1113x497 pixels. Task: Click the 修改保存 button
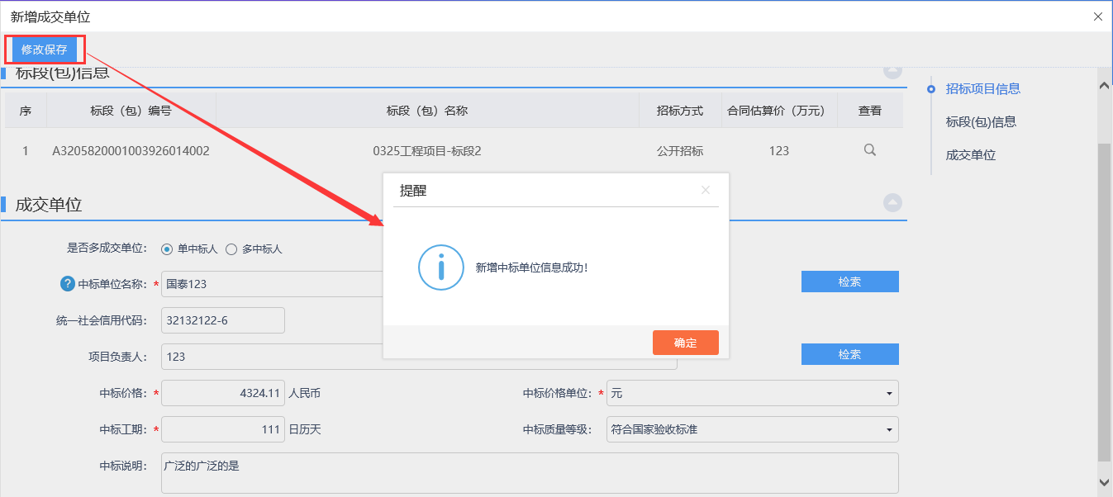(45, 50)
